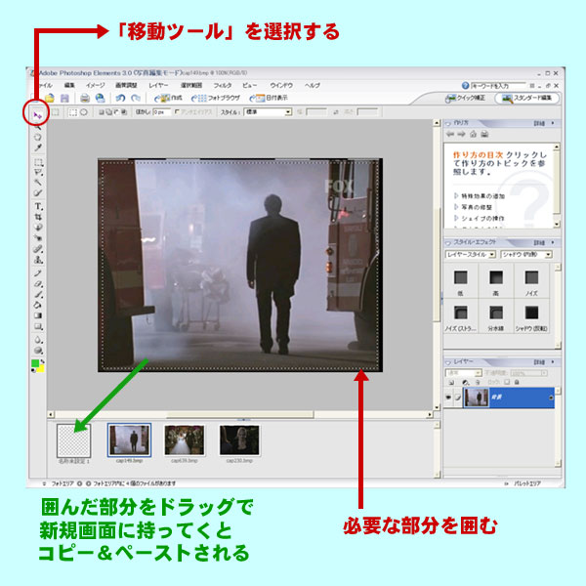586x586 pixels.
Task: Click the Save floppy disk icon
Action: [x=64, y=98]
